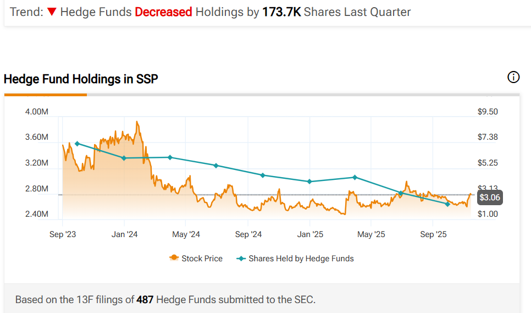Click teal data point above Jan '25
Screen dimensions: 531x313
tap(310, 182)
